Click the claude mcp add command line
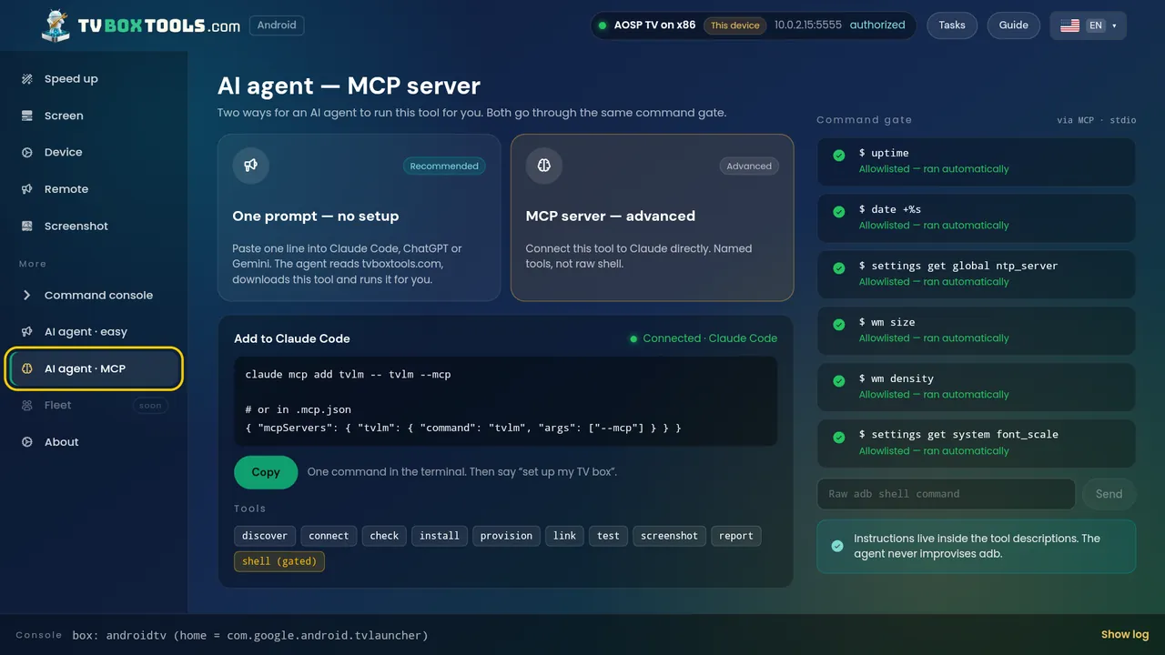1165x655 pixels. [349, 374]
